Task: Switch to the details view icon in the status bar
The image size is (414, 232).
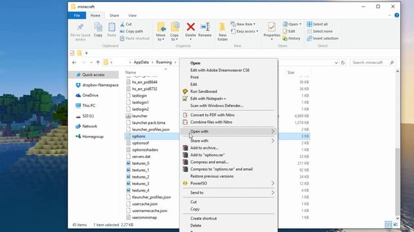Action: tap(388, 224)
